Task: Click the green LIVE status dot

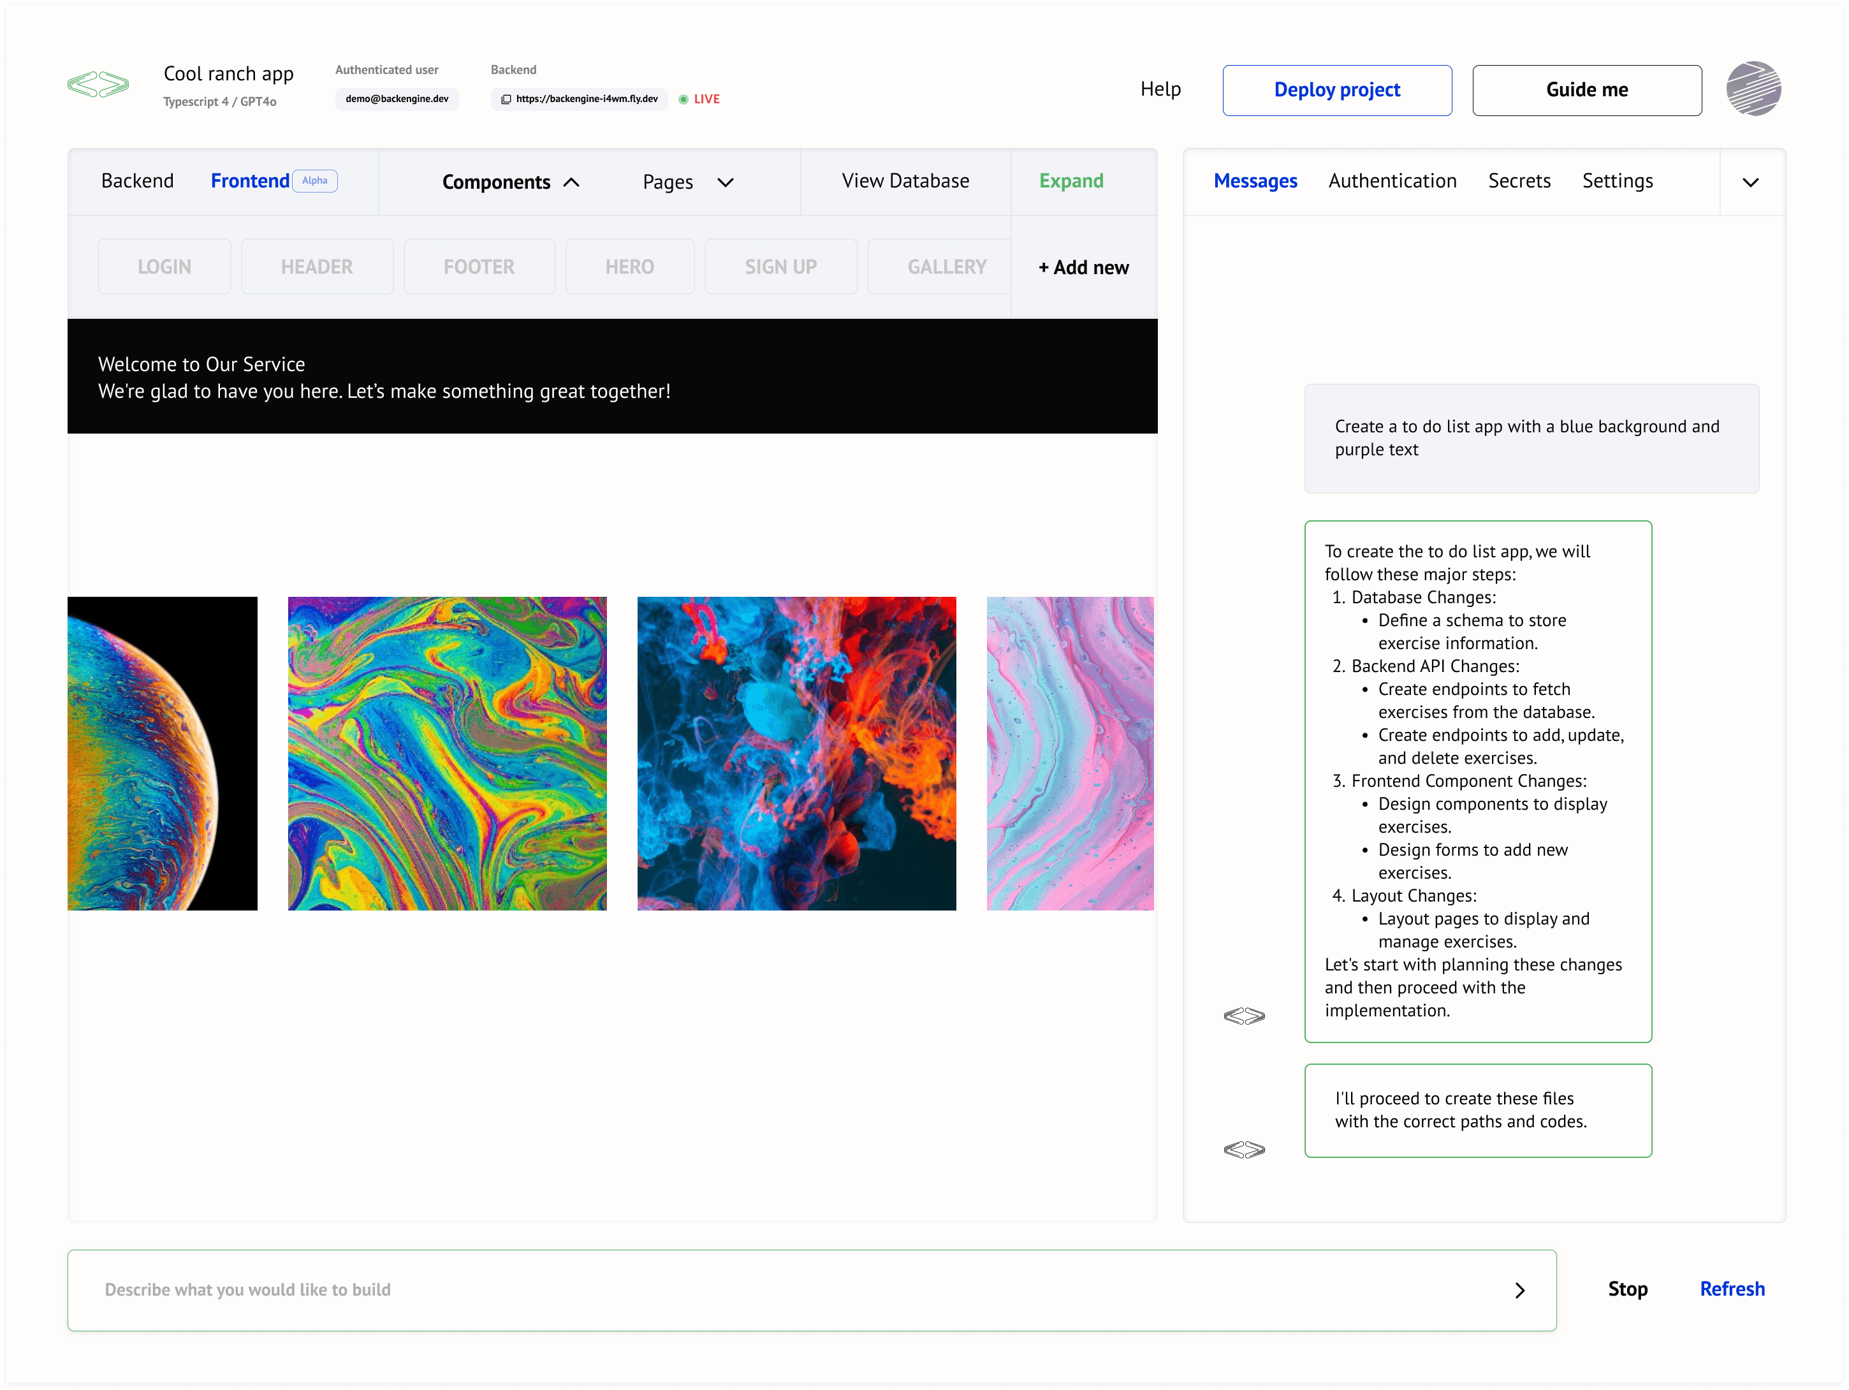Action: coord(683,99)
